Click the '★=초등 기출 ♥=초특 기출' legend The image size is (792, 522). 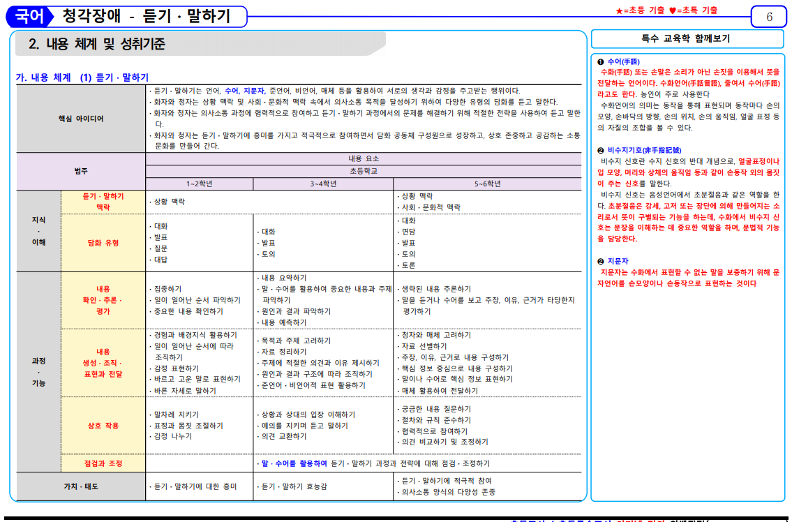(x=666, y=10)
